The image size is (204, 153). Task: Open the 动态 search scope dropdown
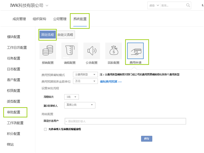click(153, 5)
